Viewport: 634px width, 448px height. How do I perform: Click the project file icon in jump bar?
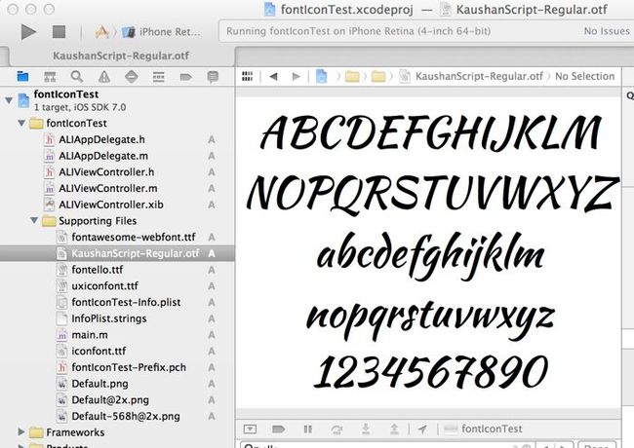click(x=321, y=76)
